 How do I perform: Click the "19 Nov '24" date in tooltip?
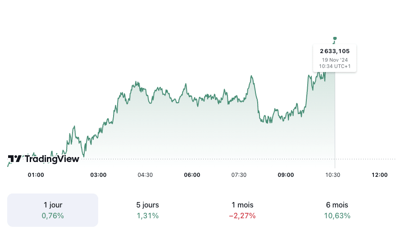click(x=335, y=60)
